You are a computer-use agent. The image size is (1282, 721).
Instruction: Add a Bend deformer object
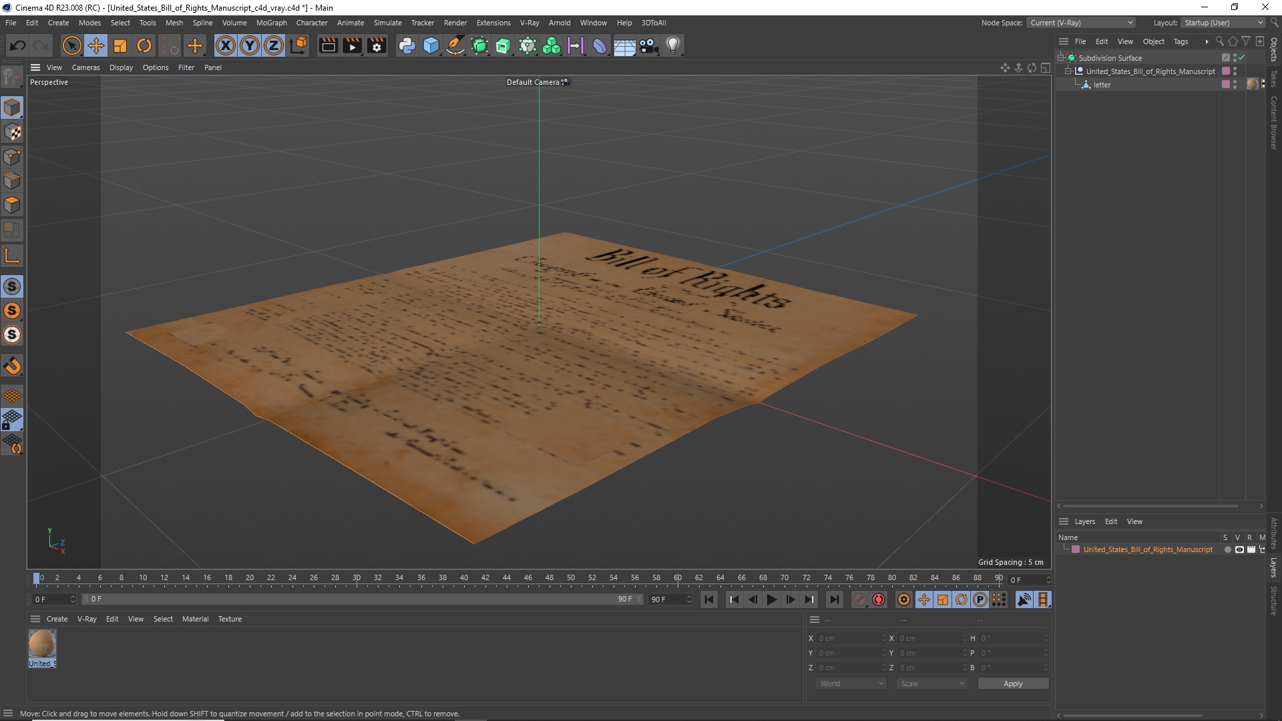click(600, 45)
